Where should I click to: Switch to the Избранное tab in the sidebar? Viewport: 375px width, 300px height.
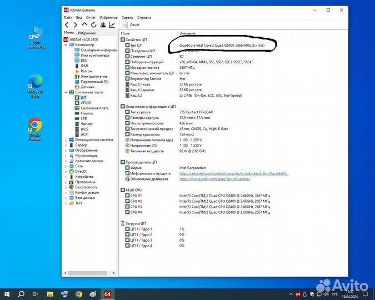coord(86,33)
